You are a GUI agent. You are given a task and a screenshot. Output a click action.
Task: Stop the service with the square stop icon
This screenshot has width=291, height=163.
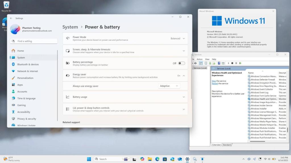(232, 63)
